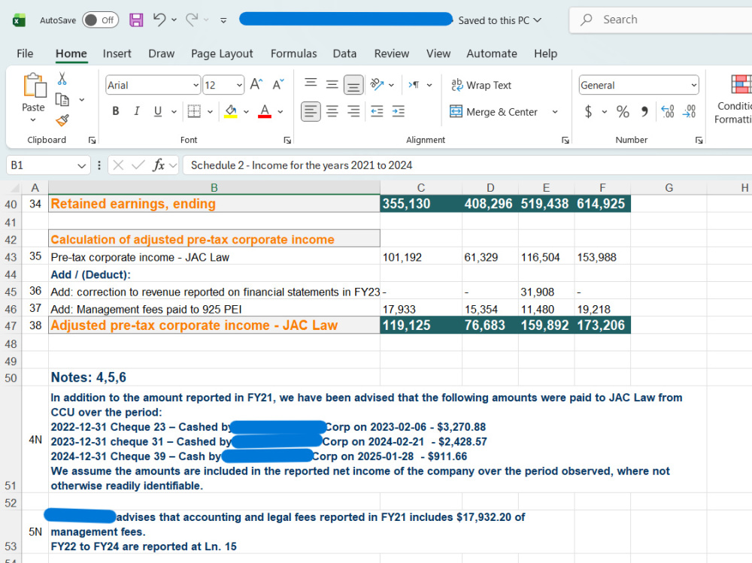Viewport: 752px width, 563px height.
Task: Open the Saved to this PC dropdown
Action: point(500,20)
